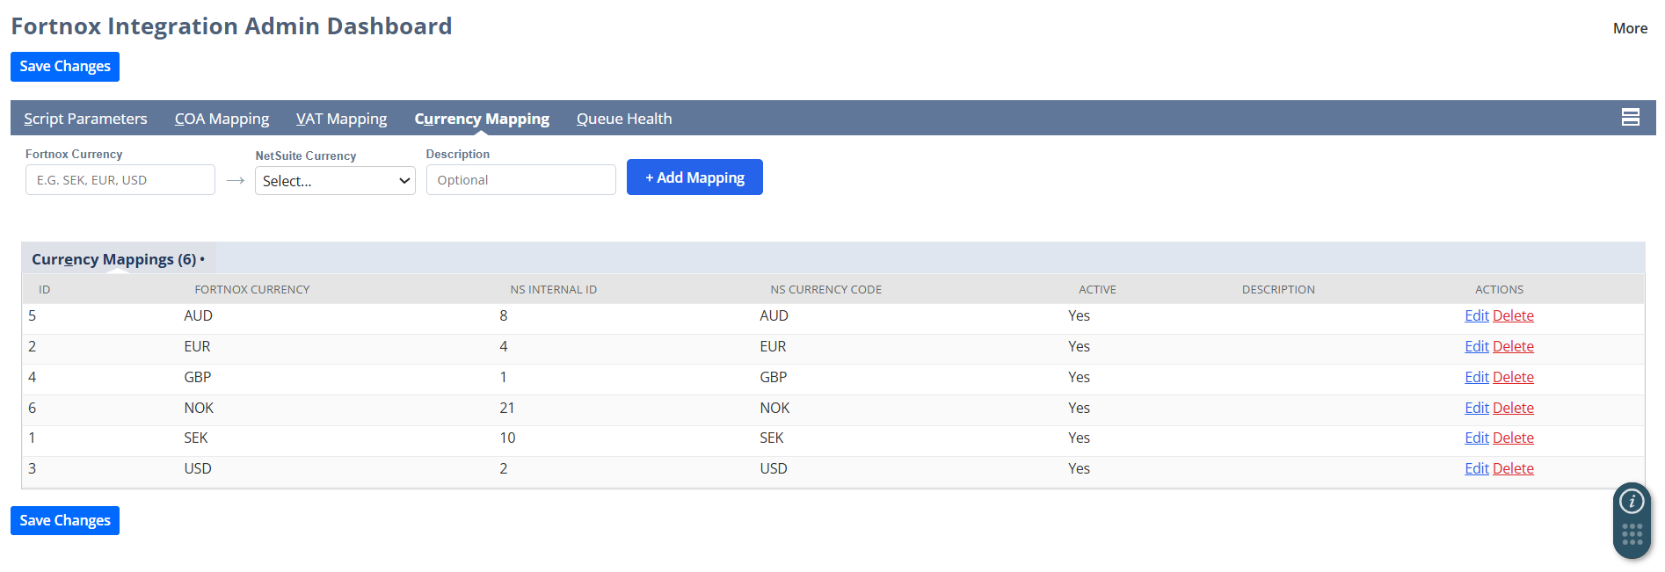Toggle the unlayered tab view icon
This screenshot has width=1665, height=572.
click(1630, 117)
